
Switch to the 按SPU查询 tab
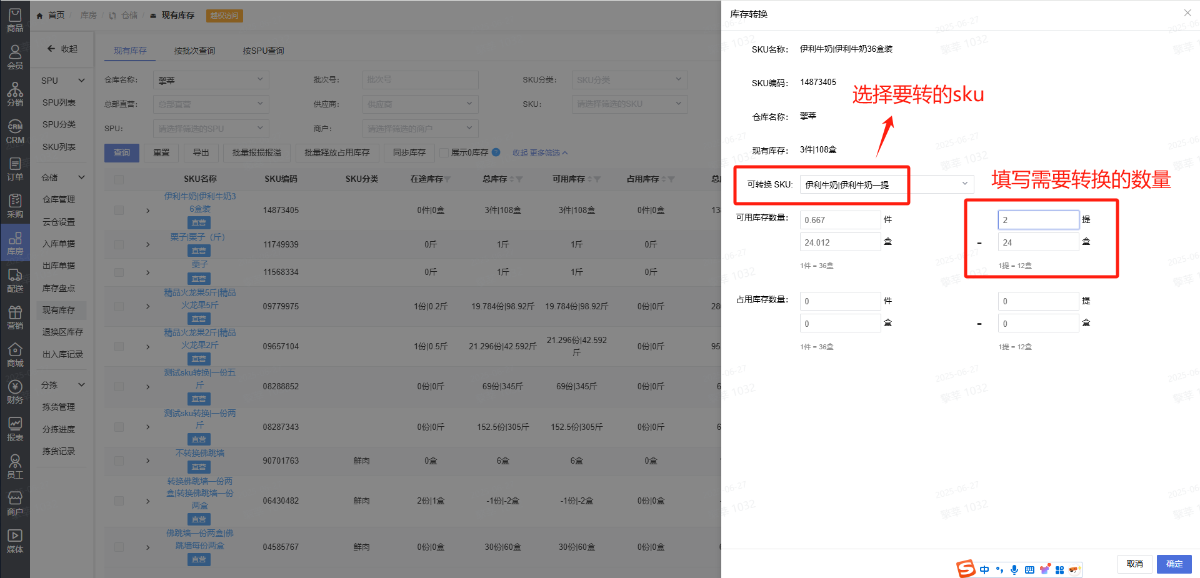point(263,51)
